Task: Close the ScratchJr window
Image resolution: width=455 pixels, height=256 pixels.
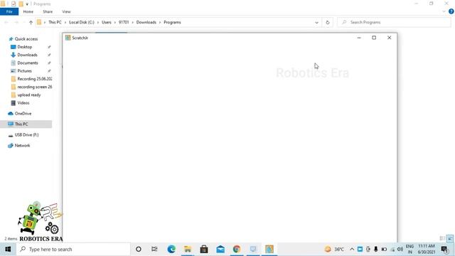Action: click(390, 38)
